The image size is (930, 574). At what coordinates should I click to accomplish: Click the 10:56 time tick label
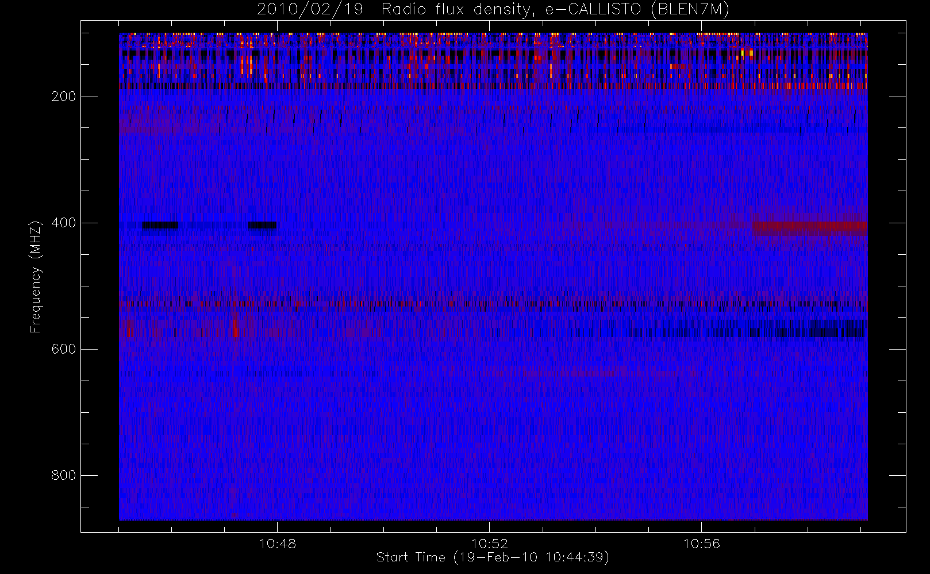(x=701, y=544)
